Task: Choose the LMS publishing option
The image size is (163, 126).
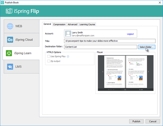Action: coord(22,67)
